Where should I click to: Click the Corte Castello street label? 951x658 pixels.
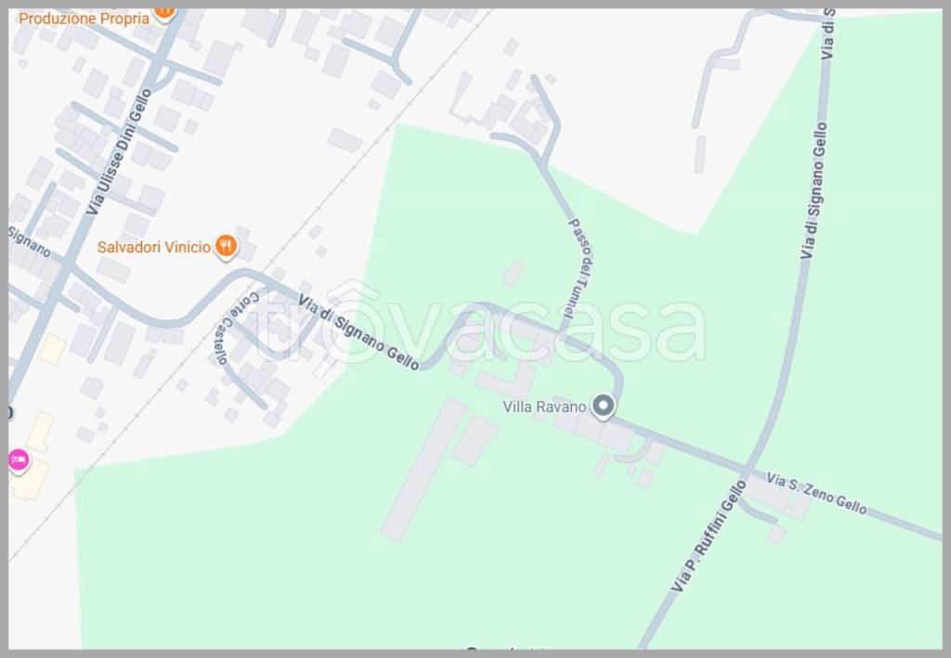(235, 328)
